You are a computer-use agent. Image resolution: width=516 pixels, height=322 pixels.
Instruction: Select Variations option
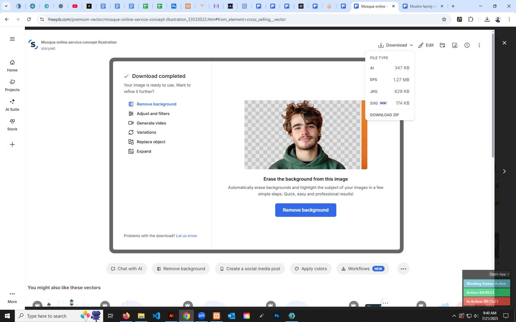point(142,132)
